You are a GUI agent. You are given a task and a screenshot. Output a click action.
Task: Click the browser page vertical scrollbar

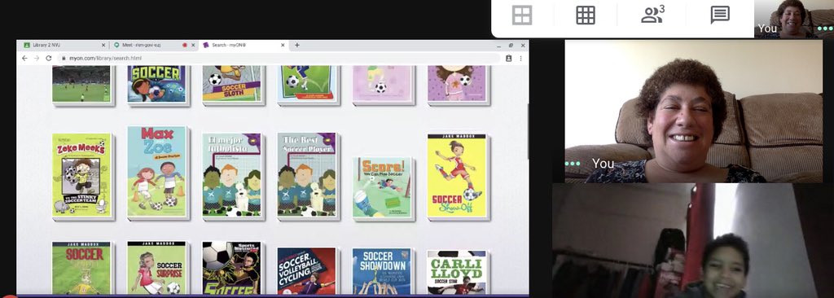(x=528, y=130)
